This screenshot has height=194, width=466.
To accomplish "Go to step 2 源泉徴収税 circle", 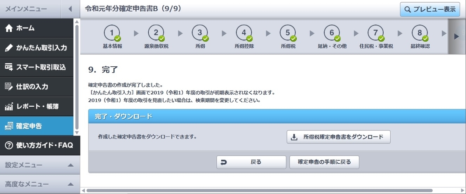I will point(156,33).
